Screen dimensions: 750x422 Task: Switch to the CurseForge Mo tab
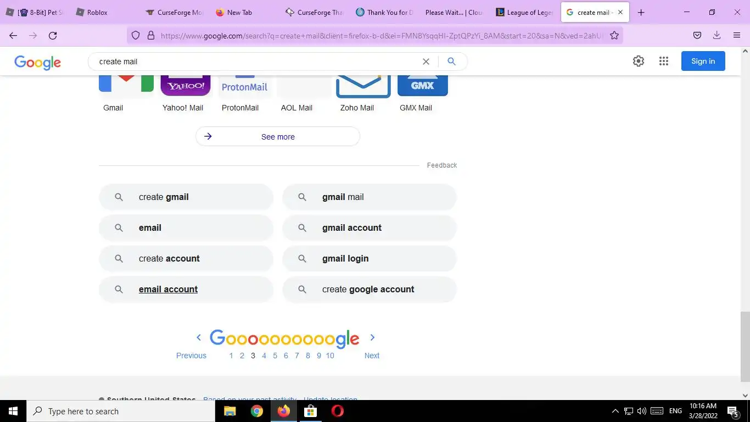(175, 12)
